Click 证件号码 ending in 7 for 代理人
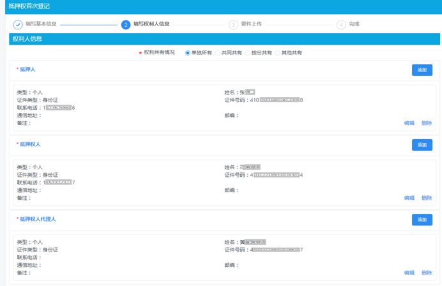Viewport: 442px width, 286px height. tap(264, 250)
